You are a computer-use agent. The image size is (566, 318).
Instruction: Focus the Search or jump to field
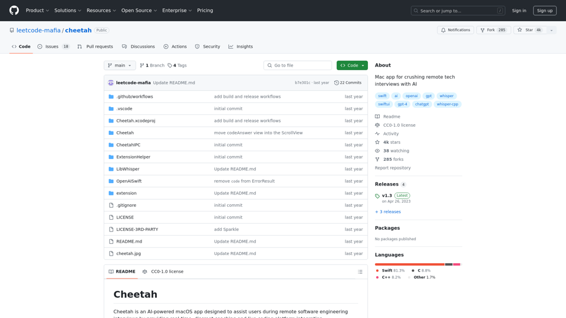point(458,11)
